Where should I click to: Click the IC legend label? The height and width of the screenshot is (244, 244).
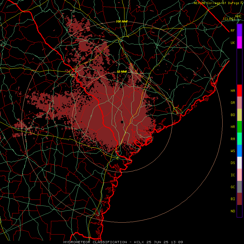click(233, 175)
